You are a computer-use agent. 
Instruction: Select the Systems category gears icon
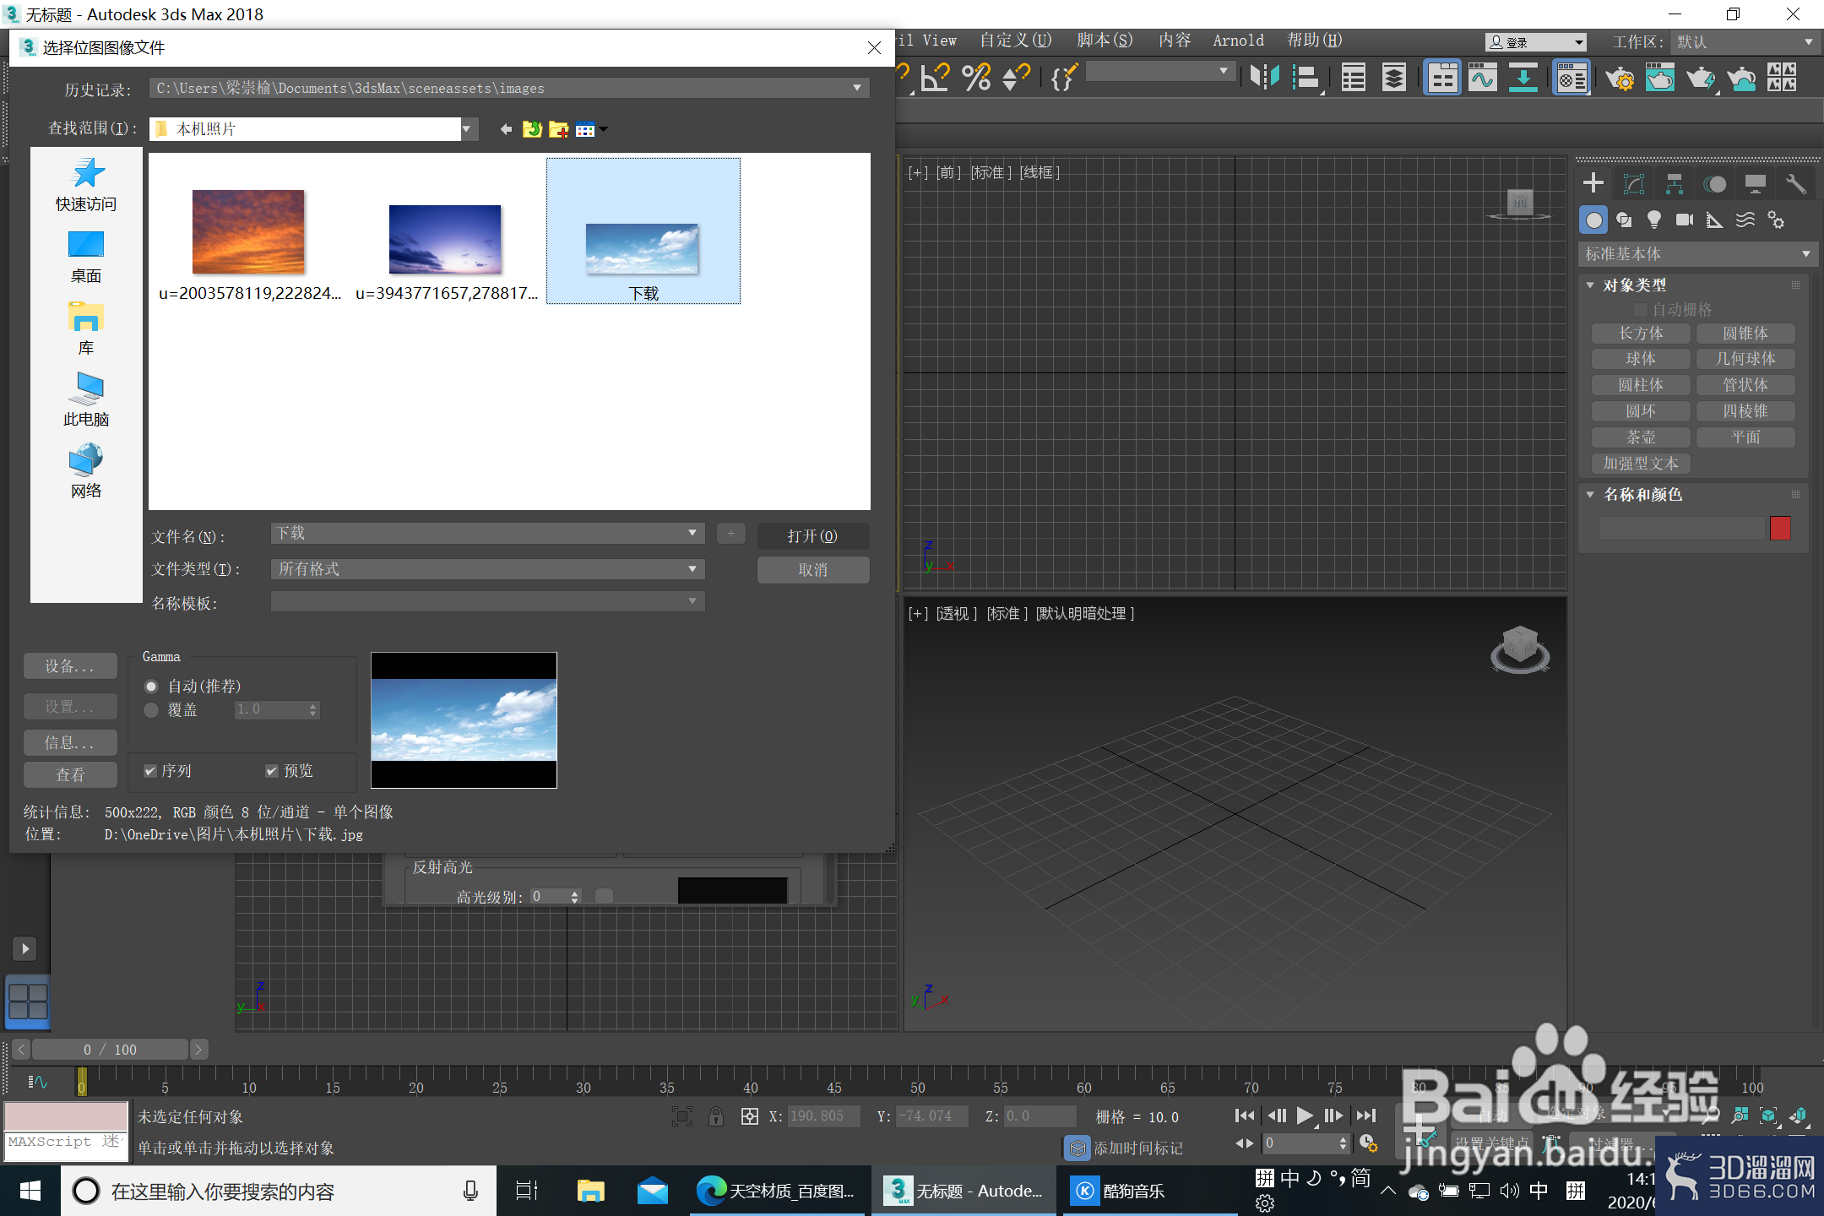click(x=1776, y=220)
